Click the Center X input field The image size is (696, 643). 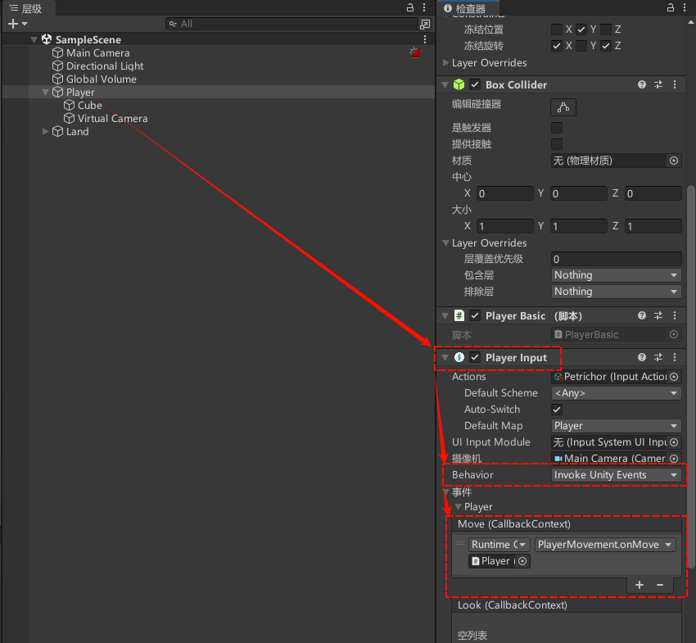[505, 193]
